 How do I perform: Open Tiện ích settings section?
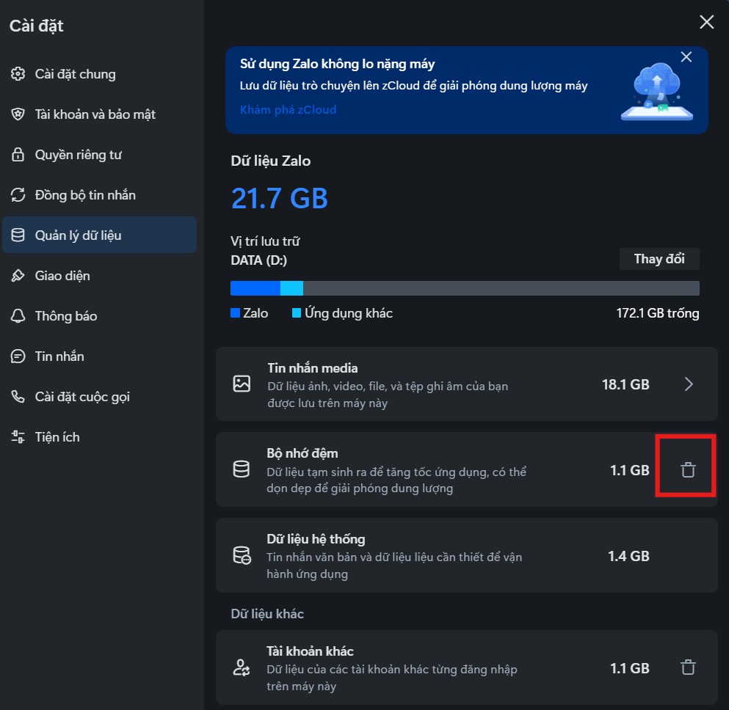[x=100, y=437]
